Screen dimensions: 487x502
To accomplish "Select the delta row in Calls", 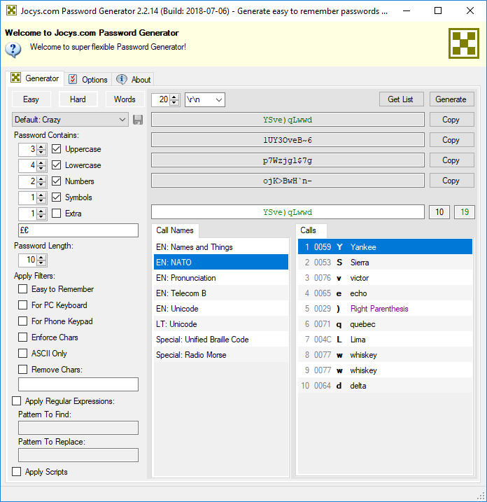I will click(x=385, y=385).
